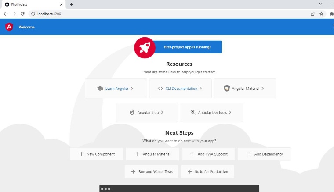Select the Add PWA Support button
Screen dimensions: 334x192
pyautogui.click(x=209, y=154)
